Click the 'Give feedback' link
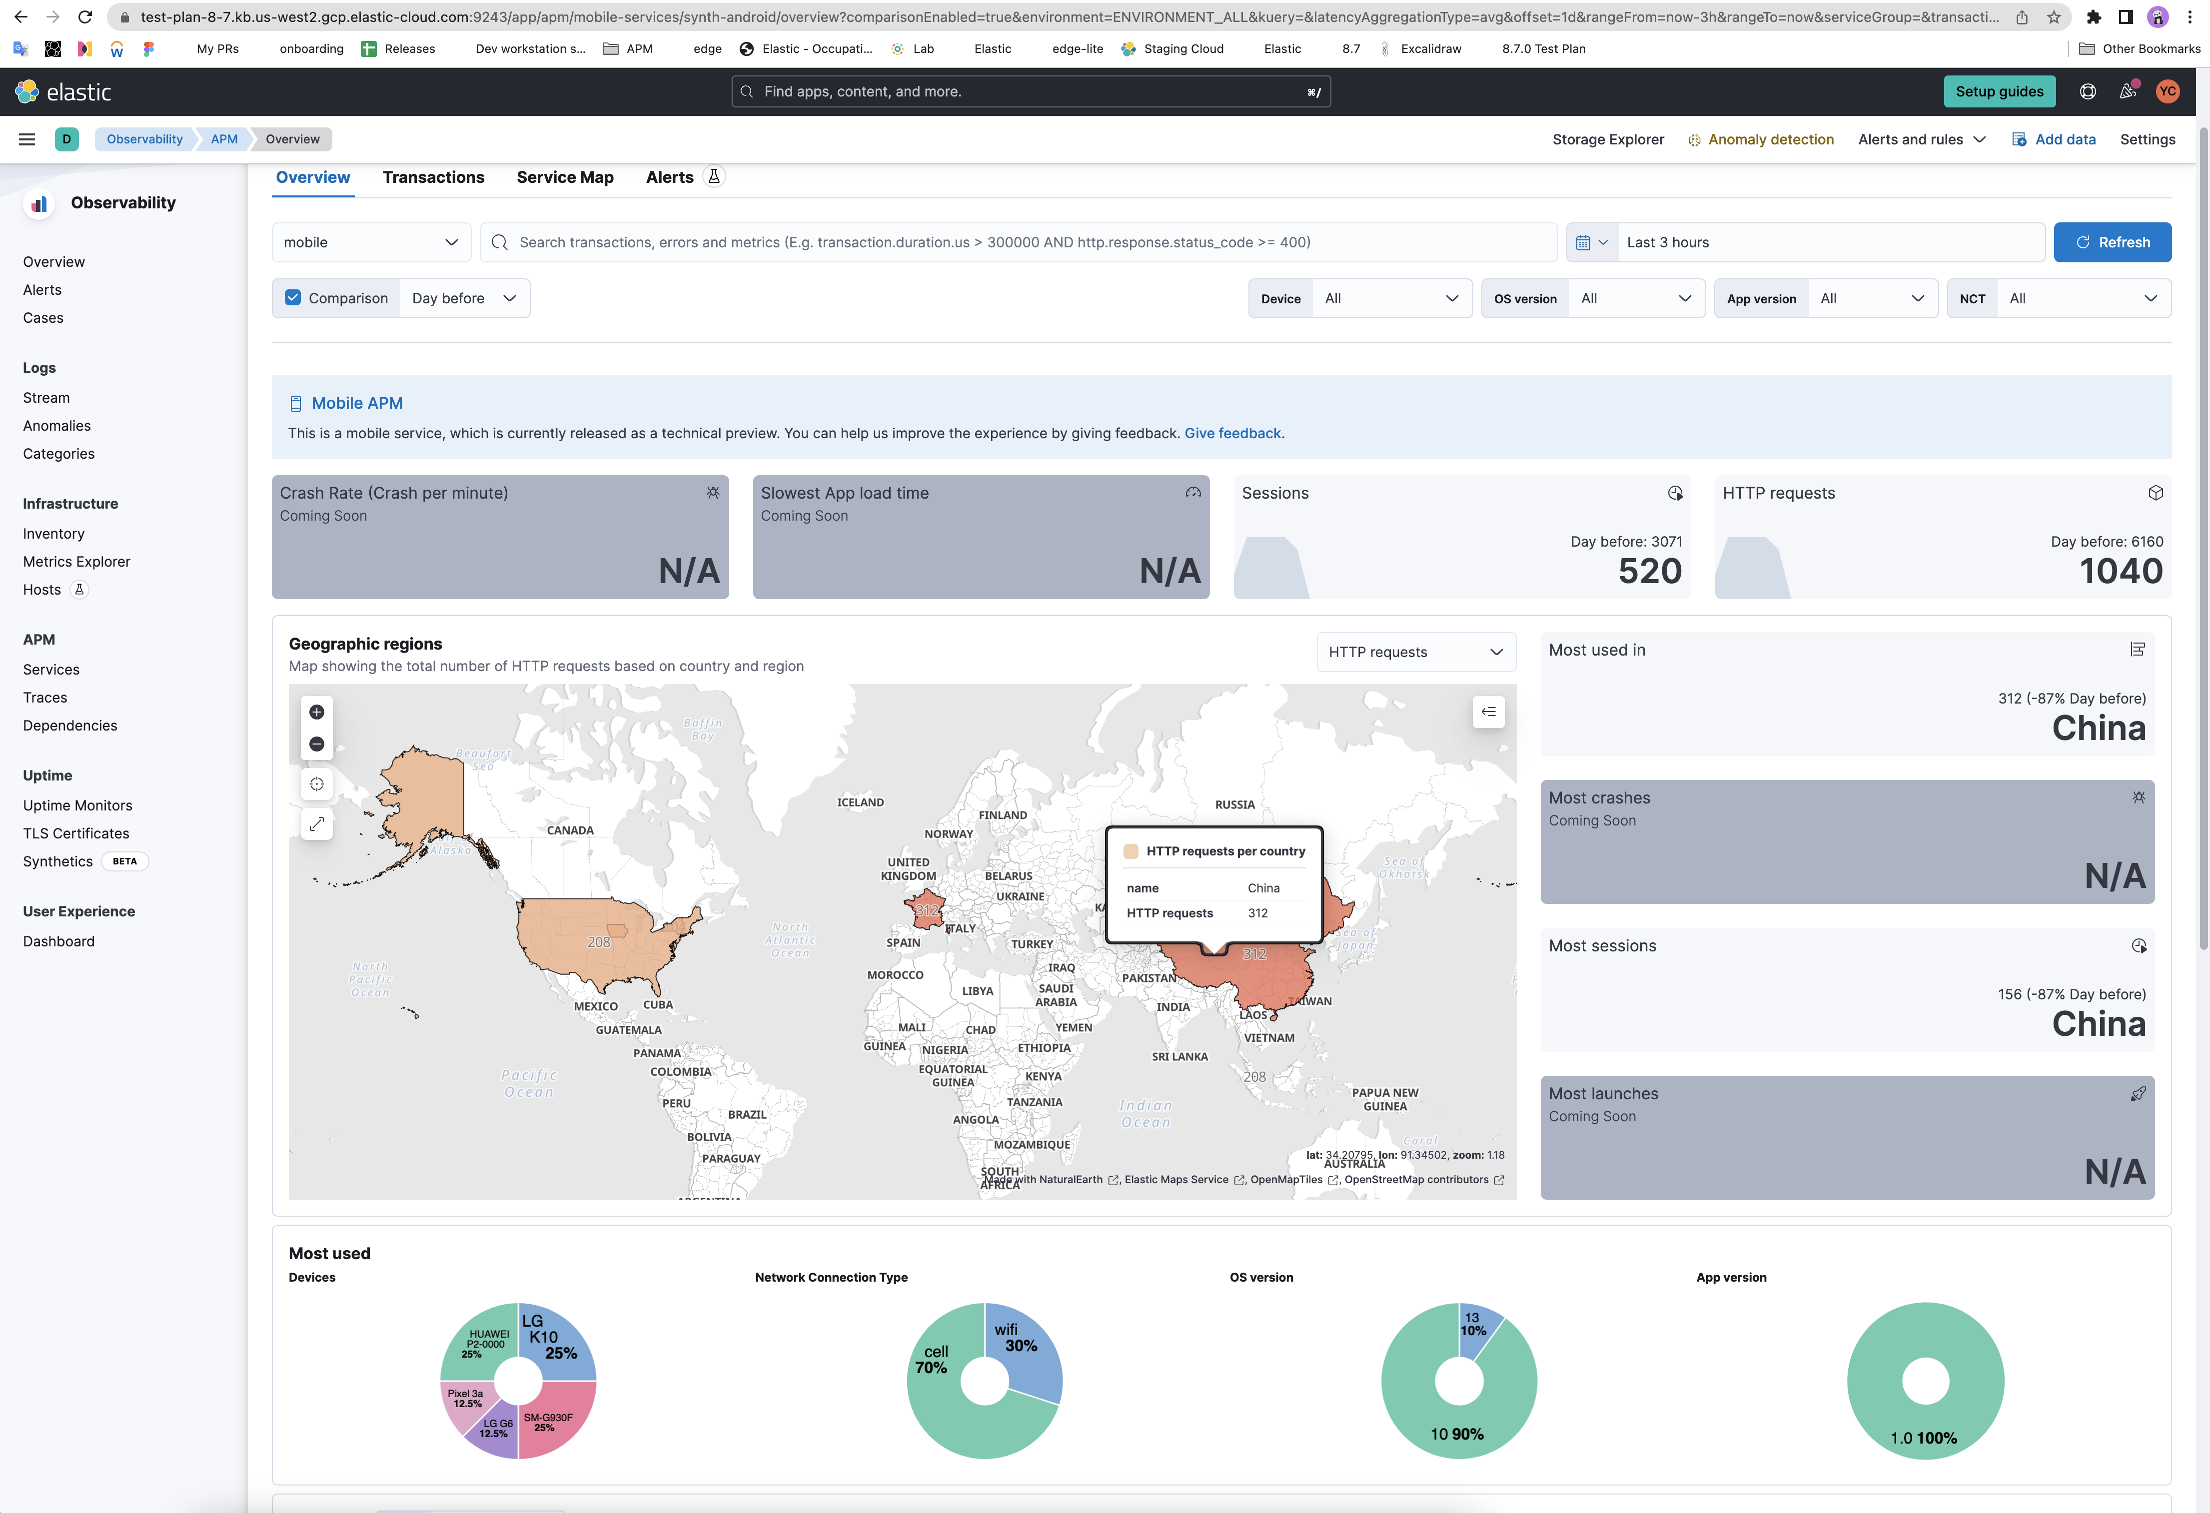This screenshot has height=1513, width=2210. [x=1233, y=433]
